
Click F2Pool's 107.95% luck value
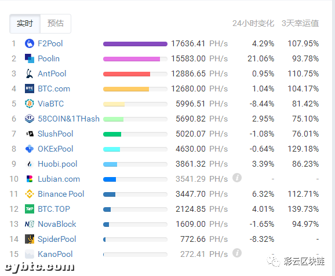[303, 43]
